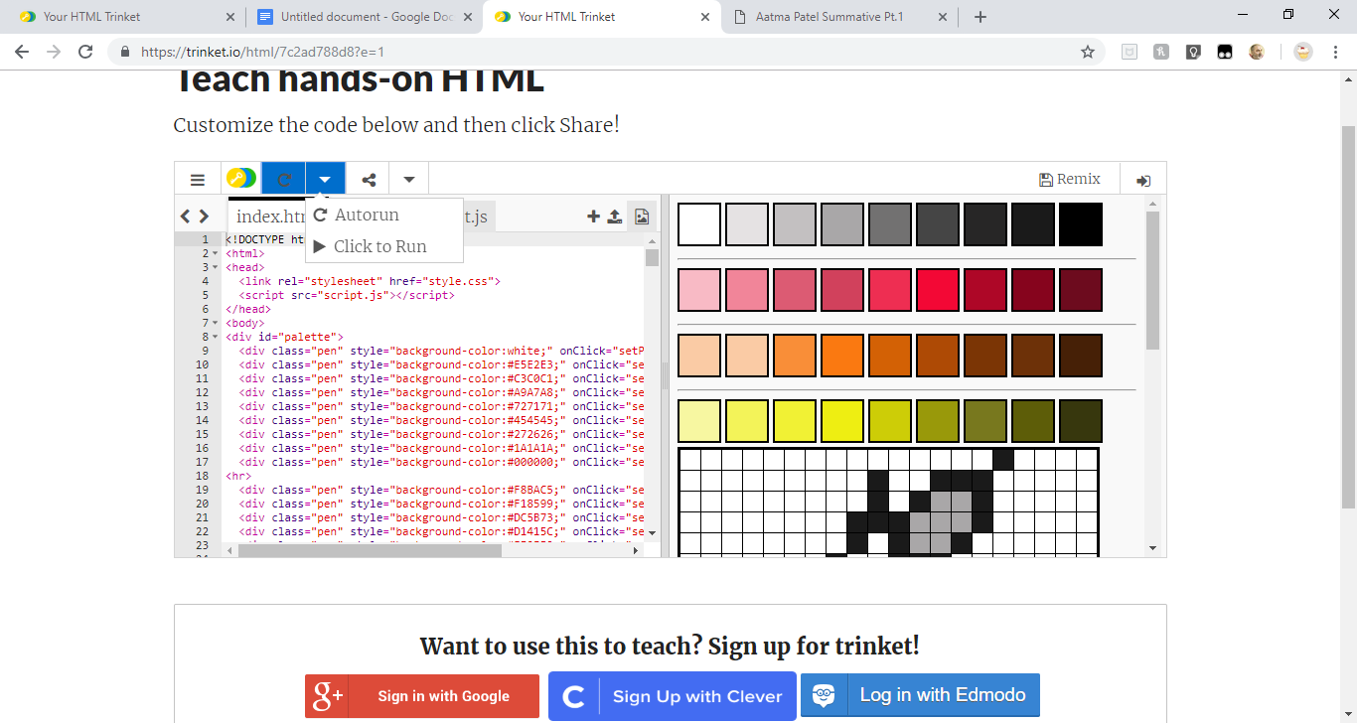Screen dimensions: 1357x723
Task: Bookmark this page with star icon
Action: (1088, 52)
